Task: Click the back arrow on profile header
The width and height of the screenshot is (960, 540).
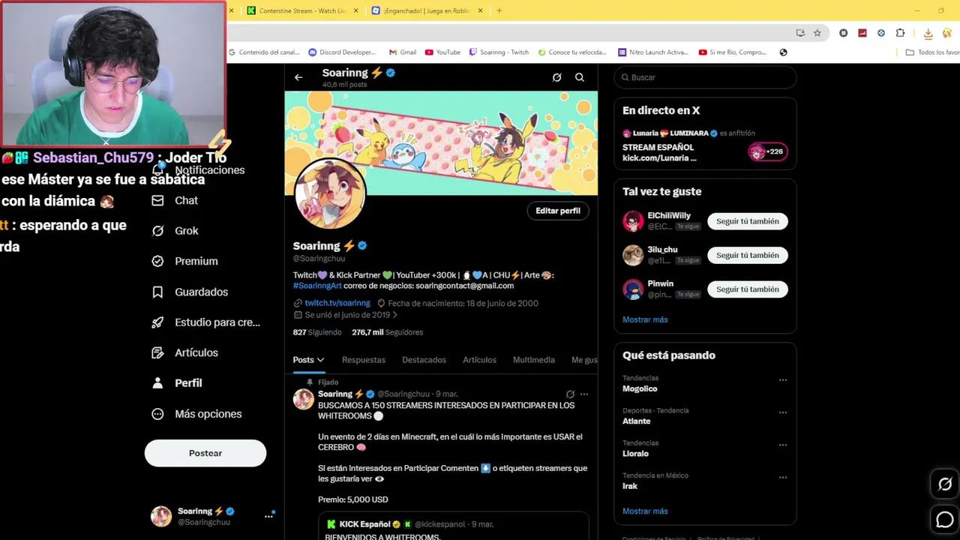Action: click(x=298, y=77)
